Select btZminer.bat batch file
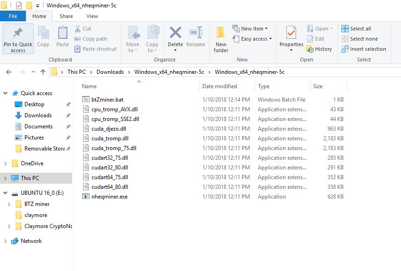 [x=107, y=99]
